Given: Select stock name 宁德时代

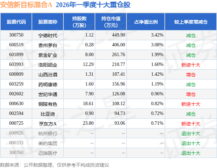Looking at the screenshot, I should coord(48,35).
